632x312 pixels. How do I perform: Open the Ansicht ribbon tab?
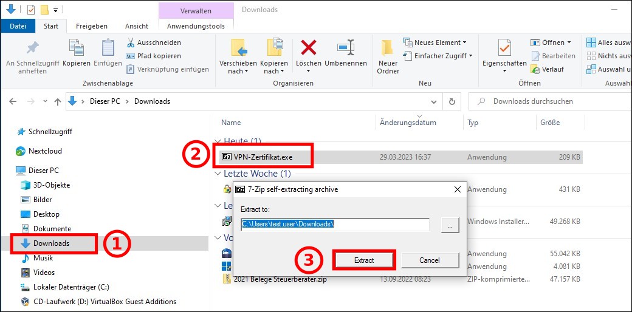(x=137, y=26)
